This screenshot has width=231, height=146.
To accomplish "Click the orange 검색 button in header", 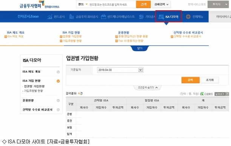I will click(143, 4).
